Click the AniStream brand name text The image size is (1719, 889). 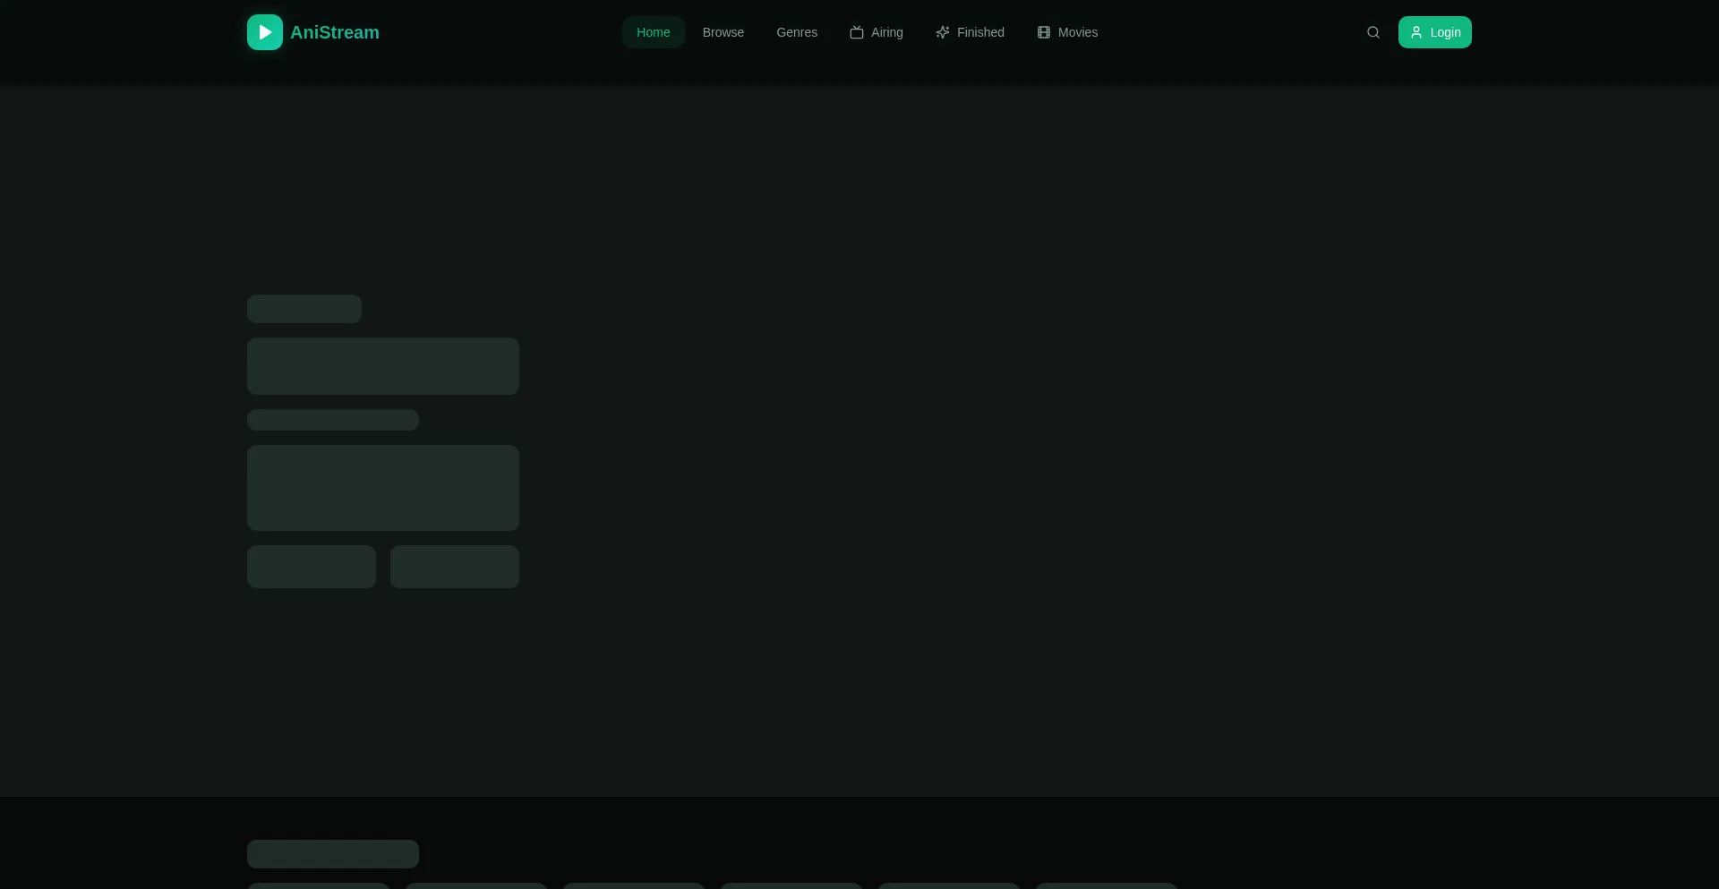click(x=334, y=32)
